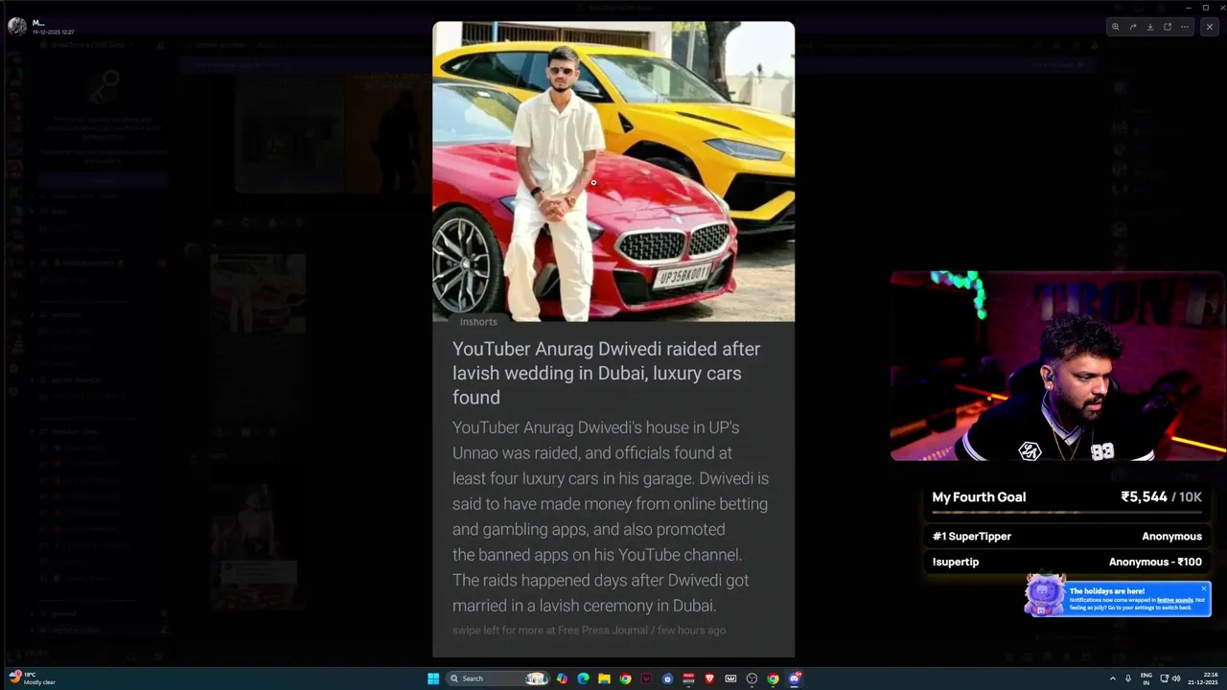Open the Windows Start menu
The image size is (1227, 690).
pos(433,678)
